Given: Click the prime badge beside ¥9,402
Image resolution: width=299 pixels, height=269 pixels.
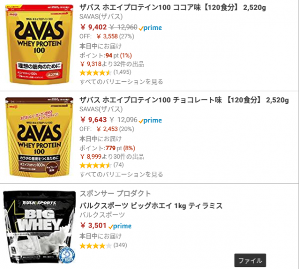Looking at the screenshot, I should (150, 28).
